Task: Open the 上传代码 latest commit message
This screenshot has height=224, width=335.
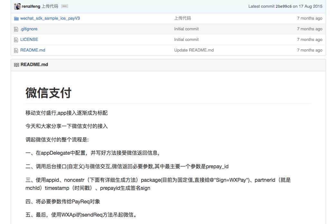Action: pos(50,6)
